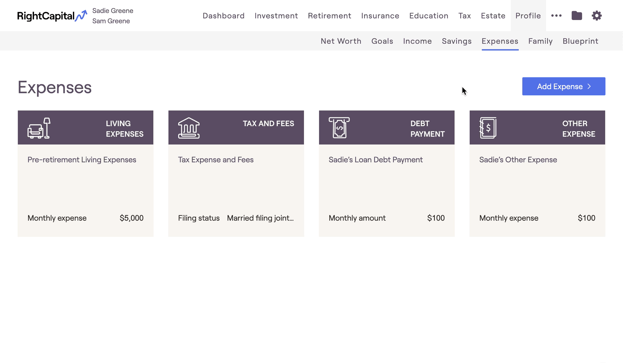The width and height of the screenshot is (623, 363).
Task: Select the Expenses sub-tab
Action: click(x=500, y=41)
